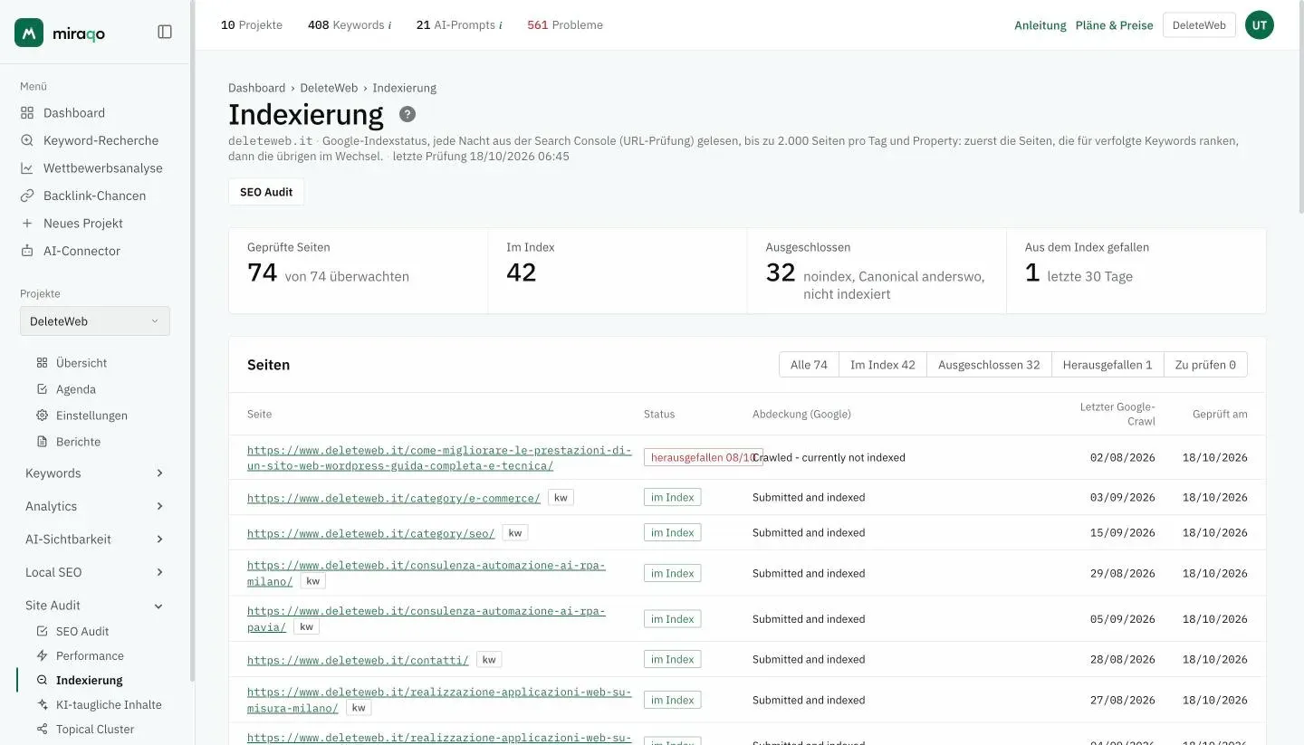Click the Topical Cluster share icon
Image resolution: width=1304 pixels, height=745 pixels.
pyautogui.click(x=42, y=729)
